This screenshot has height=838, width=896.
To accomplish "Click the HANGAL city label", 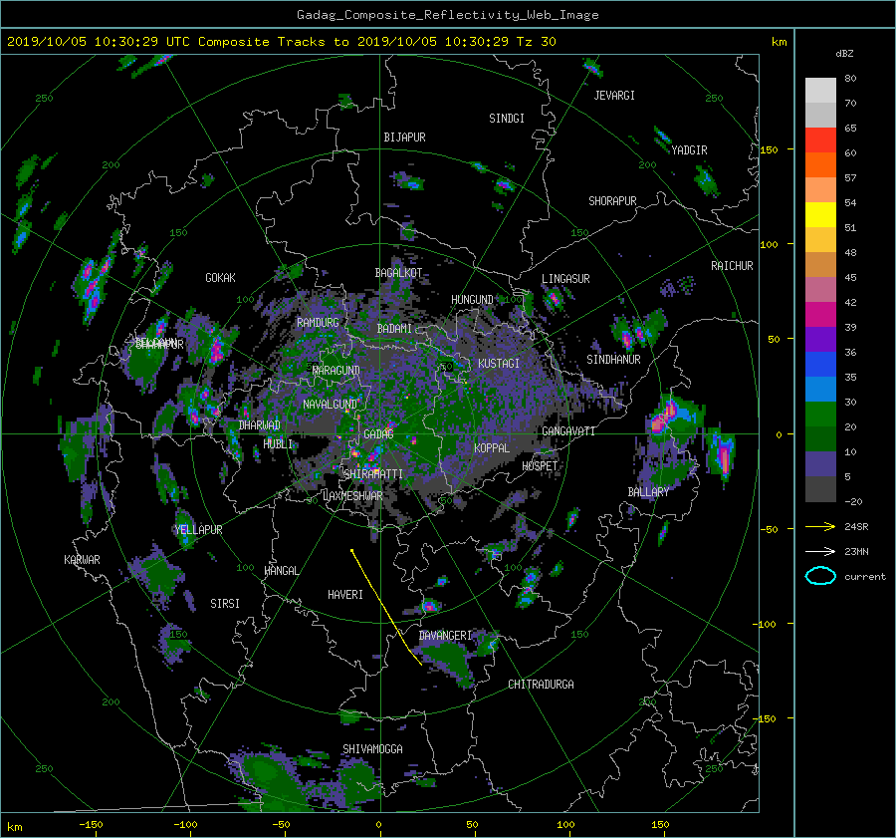I will [281, 571].
